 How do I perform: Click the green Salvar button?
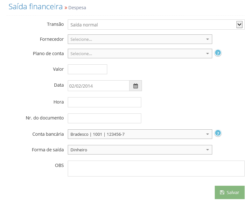point(230,192)
